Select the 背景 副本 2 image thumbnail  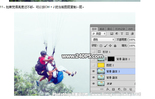point(101,59)
